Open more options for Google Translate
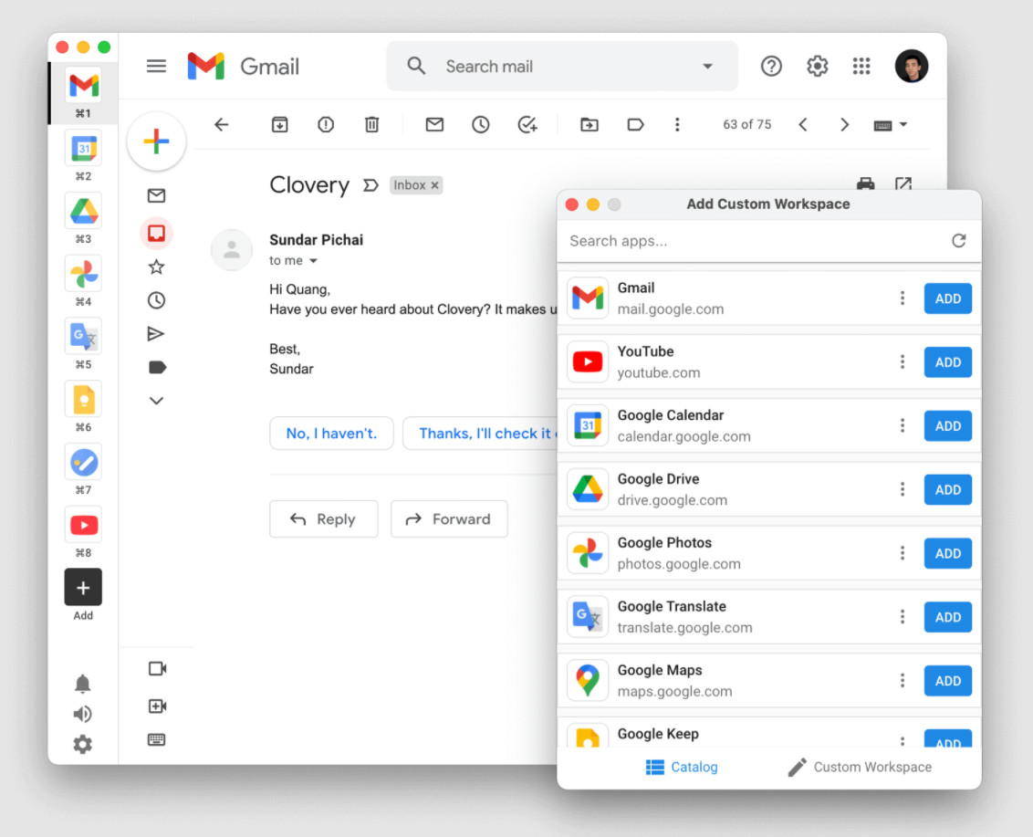 (902, 617)
